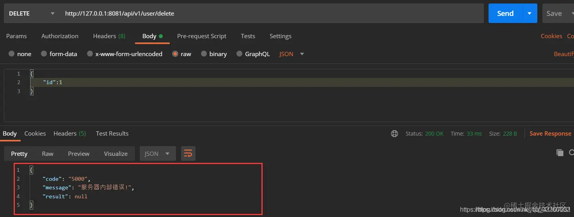Open the response Cookies tab
The width and height of the screenshot is (574, 217).
tap(35, 133)
